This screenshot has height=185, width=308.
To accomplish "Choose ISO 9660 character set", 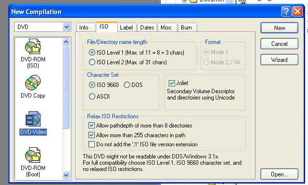I will (92, 85).
